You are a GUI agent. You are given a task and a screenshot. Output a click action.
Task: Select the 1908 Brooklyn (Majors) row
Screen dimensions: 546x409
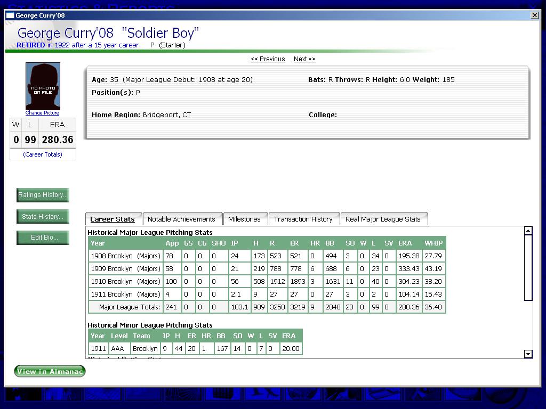click(x=267, y=256)
